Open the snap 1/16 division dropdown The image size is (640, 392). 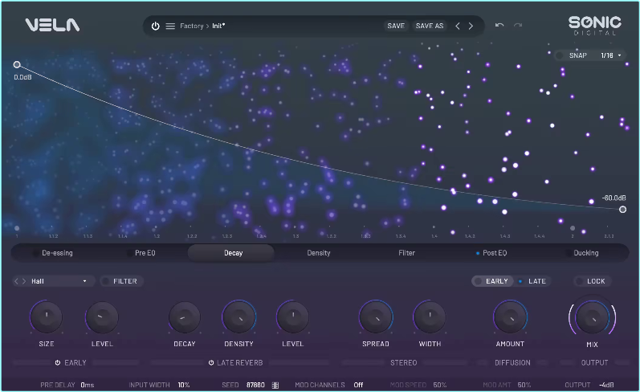point(611,55)
